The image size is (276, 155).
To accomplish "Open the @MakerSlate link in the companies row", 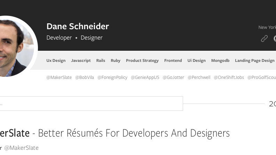I will pyautogui.click(x=59, y=77).
